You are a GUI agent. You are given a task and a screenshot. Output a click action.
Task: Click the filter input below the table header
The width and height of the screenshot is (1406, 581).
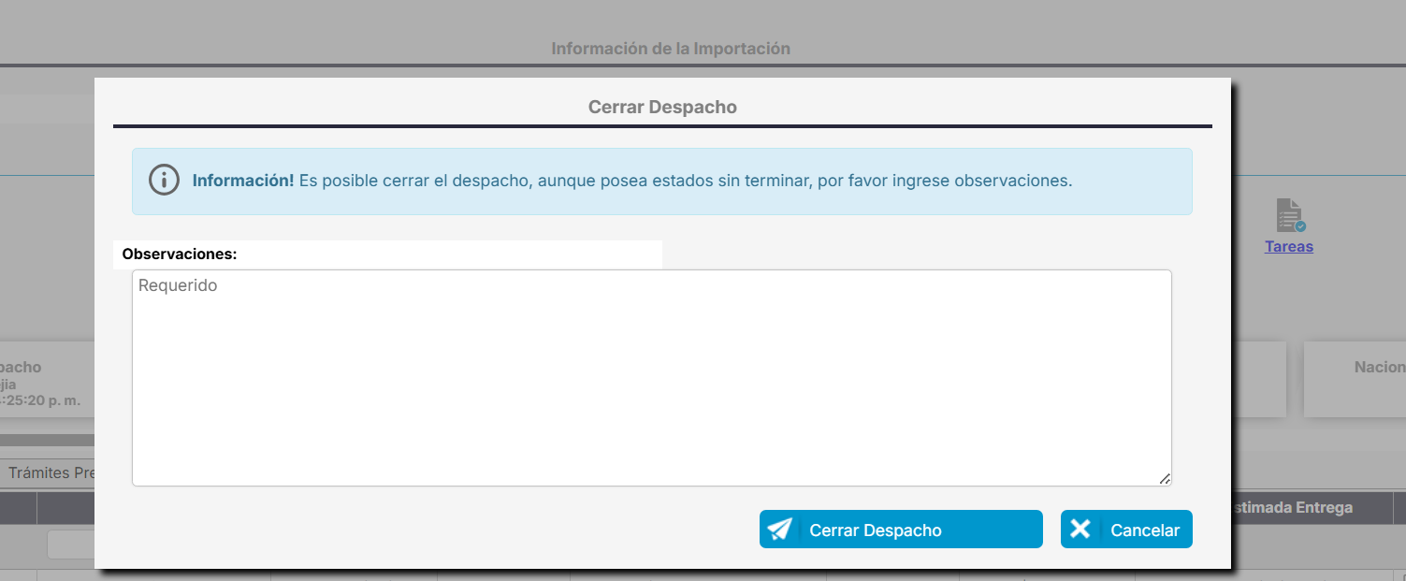pos(70,545)
